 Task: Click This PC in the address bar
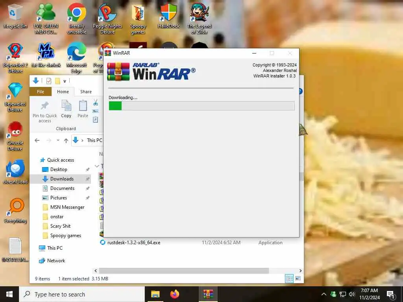(x=94, y=140)
